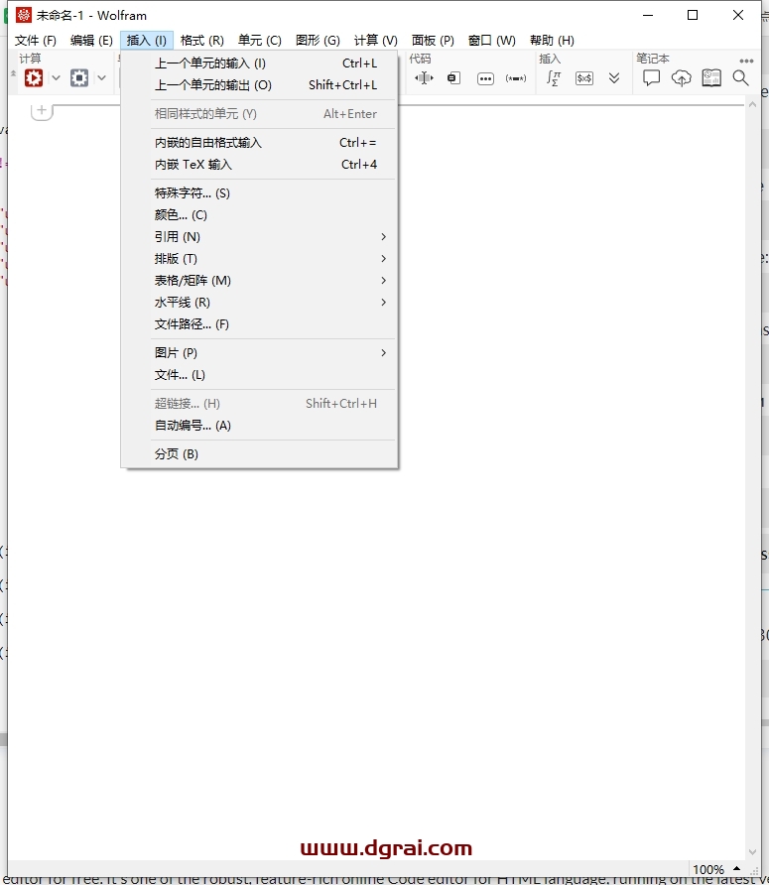Click the kernel abort evaluation icon
This screenshot has height=885, width=769.
coord(79,77)
